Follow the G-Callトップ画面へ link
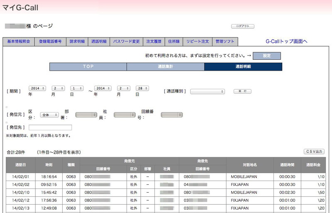This screenshot has height=213, width=332. point(286,42)
